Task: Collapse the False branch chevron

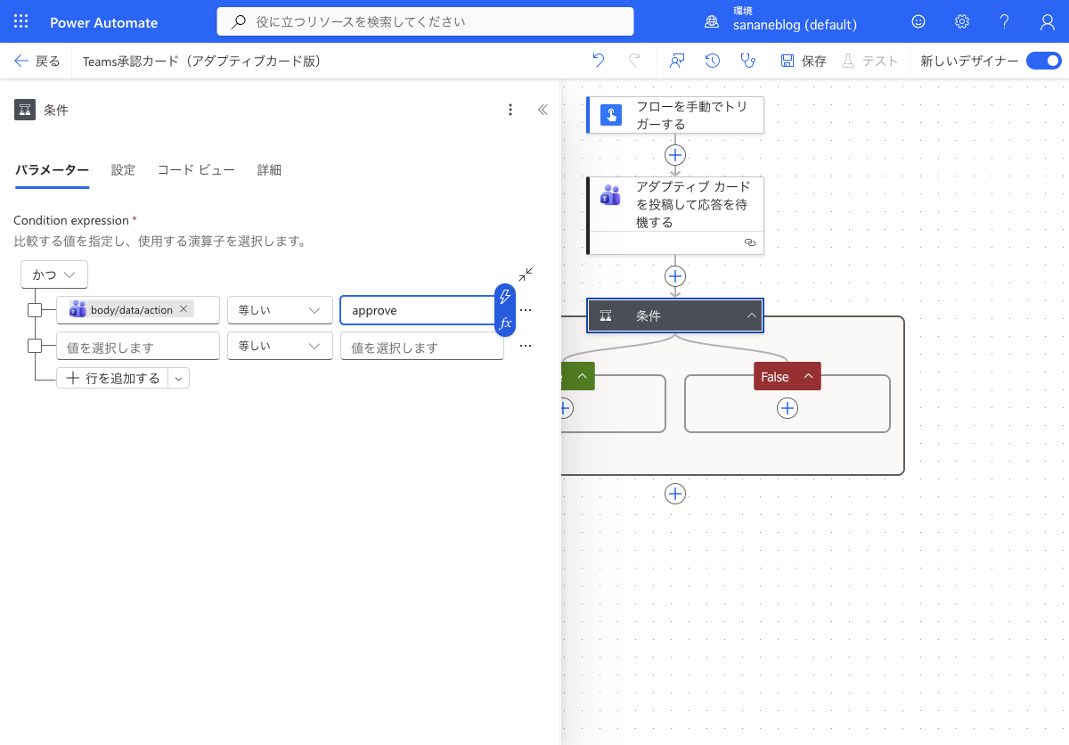Action: point(809,376)
